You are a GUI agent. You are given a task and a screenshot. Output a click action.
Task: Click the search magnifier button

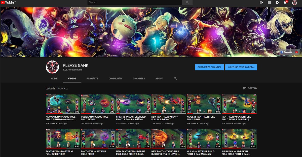[x=187, y=2]
